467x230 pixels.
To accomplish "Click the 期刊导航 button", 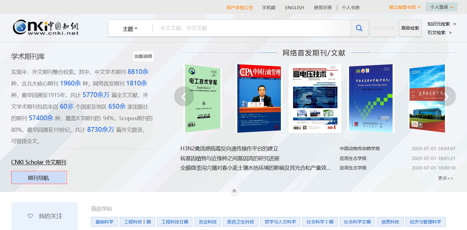I will coord(39,178).
